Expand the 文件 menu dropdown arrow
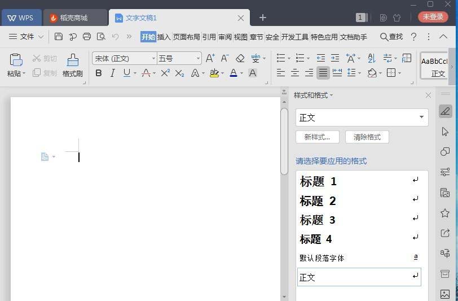Viewport: 458px width, 301px height. pyautogui.click(x=41, y=37)
